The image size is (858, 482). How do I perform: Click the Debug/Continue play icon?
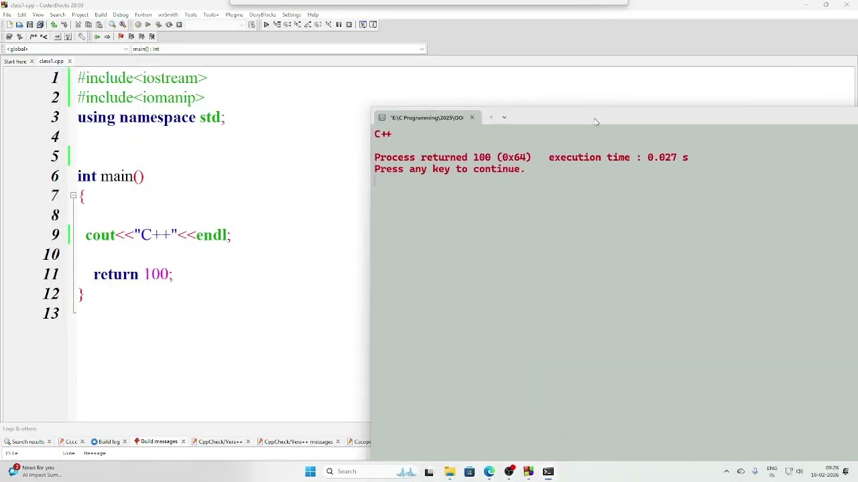pos(266,25)
